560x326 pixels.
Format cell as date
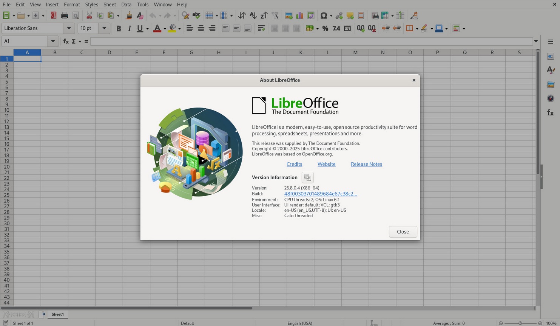click(347, 28)
